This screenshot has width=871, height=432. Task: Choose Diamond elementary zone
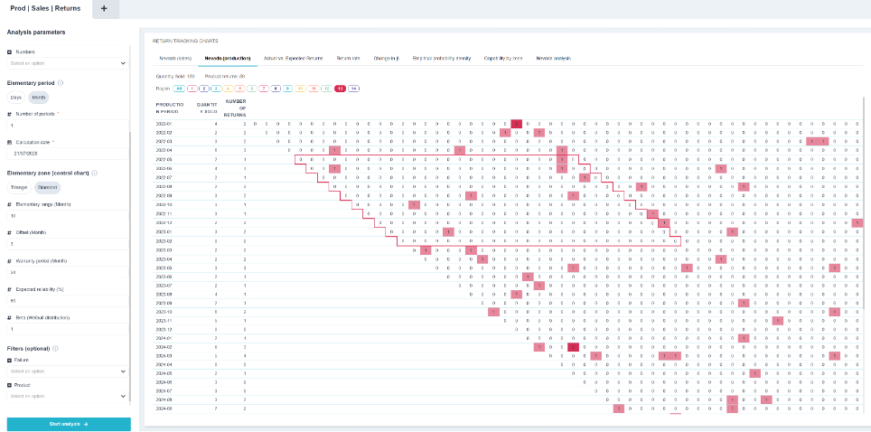coord(48,187)
